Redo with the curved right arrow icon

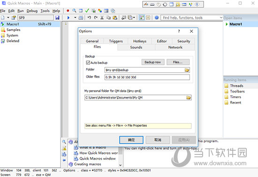(x=96, y=18)
